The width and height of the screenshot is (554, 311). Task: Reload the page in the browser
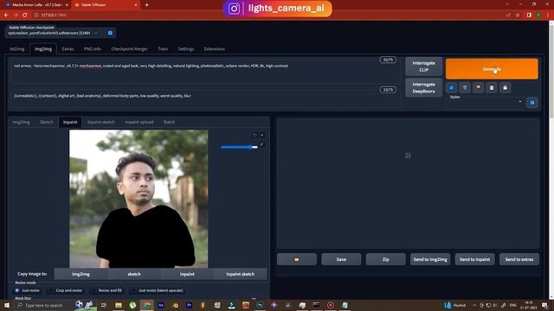(x=25, y=16)
